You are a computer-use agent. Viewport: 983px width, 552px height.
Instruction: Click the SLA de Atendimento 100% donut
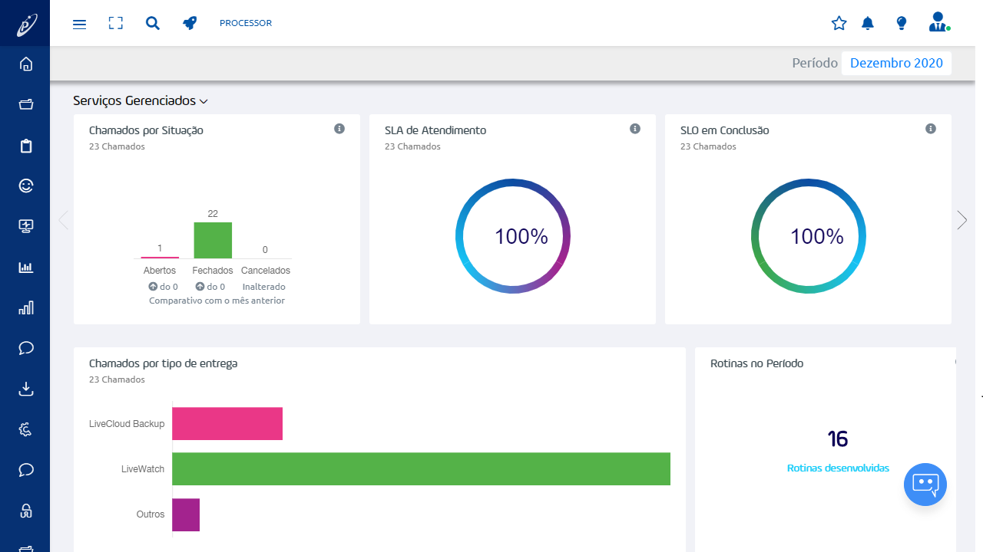[513, 236]
